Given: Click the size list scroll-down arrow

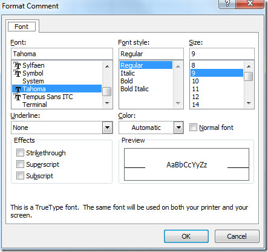Looking at the screenshot, I should click(249, 103).
